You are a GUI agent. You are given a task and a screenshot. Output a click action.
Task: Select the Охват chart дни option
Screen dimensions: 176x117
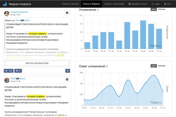[x=154, y=66]
